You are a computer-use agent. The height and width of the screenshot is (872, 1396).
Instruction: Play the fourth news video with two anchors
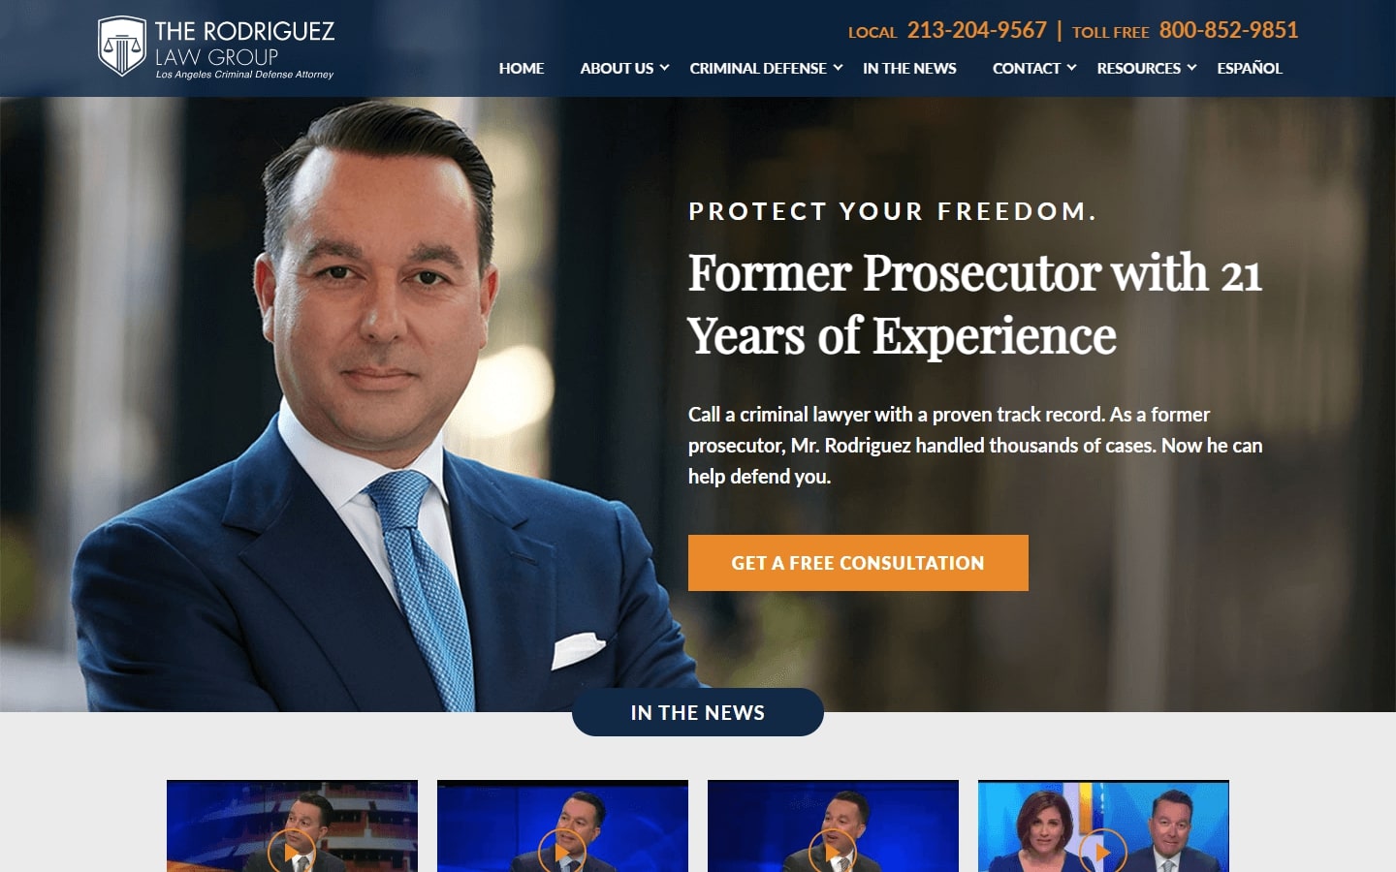1103,851
